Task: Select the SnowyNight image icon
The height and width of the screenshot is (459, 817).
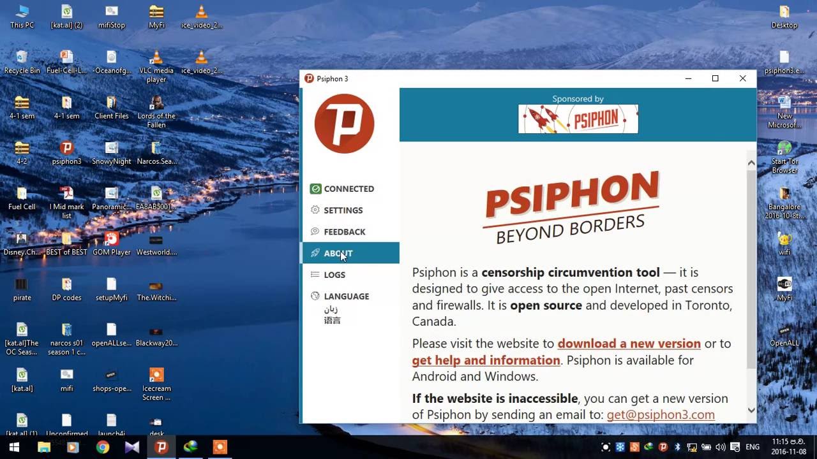Action: [x=112, y=154]
